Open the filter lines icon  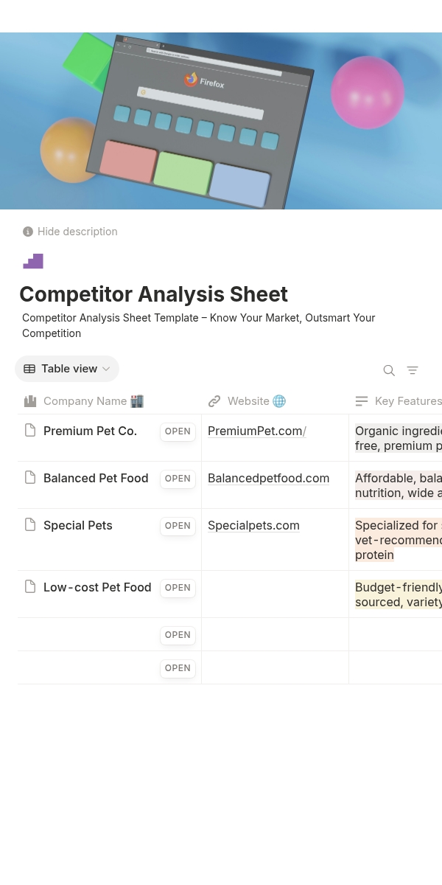coord(413,370)
